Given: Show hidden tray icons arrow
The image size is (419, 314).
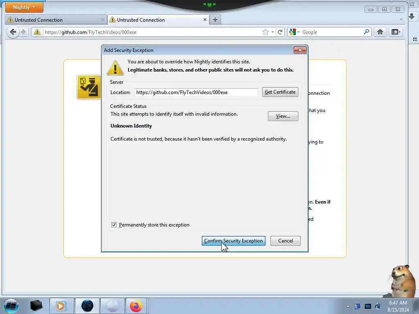Looking at the screenshot, I should point(348,306).
